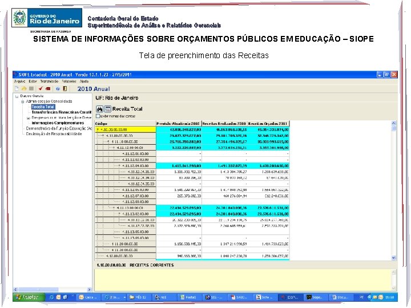Screen dimensions: 411x308
Task: Click the tree panel scroll-right arrow
Action: pos(90,290)
